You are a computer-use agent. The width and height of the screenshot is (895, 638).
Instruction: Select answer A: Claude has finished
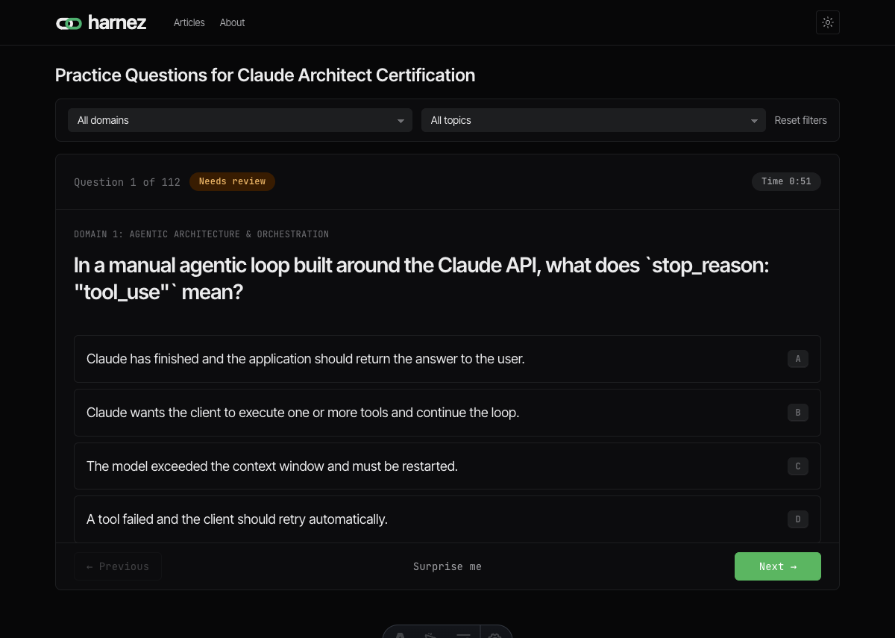pyautogui.click(x=447, y=359)
